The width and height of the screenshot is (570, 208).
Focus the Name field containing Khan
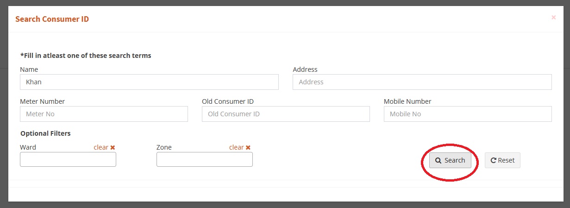(149, 82)
